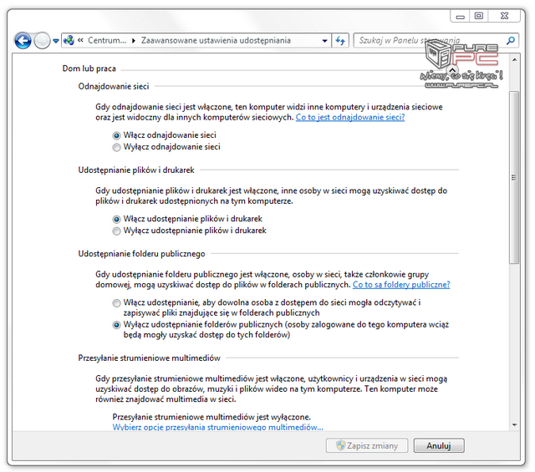Open the address bar history dropdown

pyautogui.click(x=324, y=41)
